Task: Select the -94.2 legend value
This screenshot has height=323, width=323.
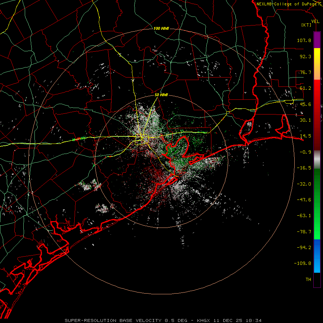Action: pos(304,248)
